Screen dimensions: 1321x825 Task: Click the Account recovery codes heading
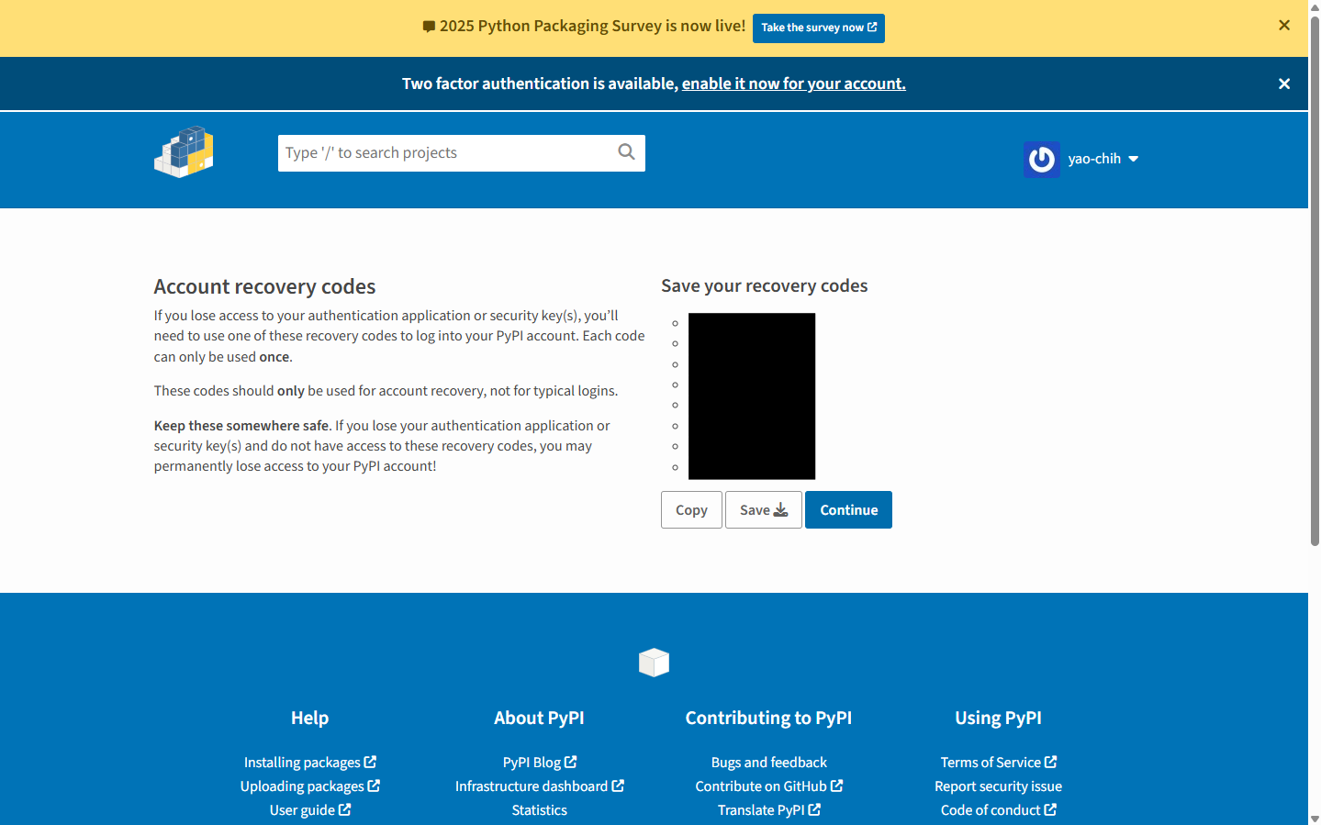click(264, 286)
